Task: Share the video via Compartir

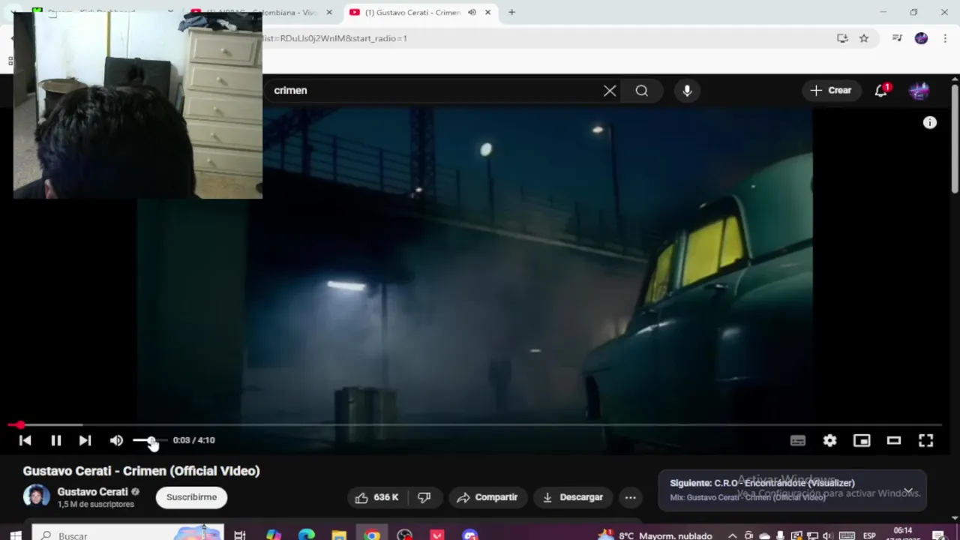Action: point(487,497)
